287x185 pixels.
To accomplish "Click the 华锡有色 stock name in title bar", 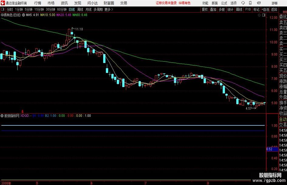I will (x=185, y=3).
